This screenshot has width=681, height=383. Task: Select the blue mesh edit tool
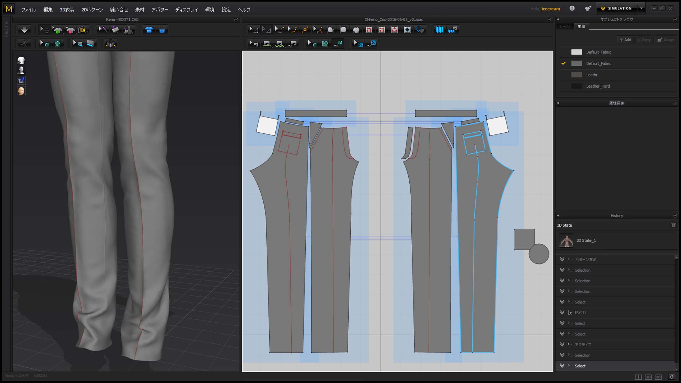click(358, 44)
